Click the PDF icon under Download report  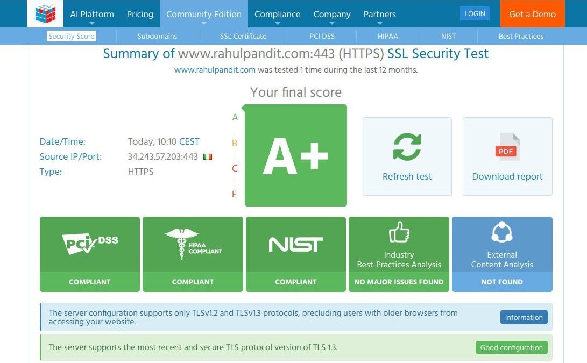click(506, 145)
